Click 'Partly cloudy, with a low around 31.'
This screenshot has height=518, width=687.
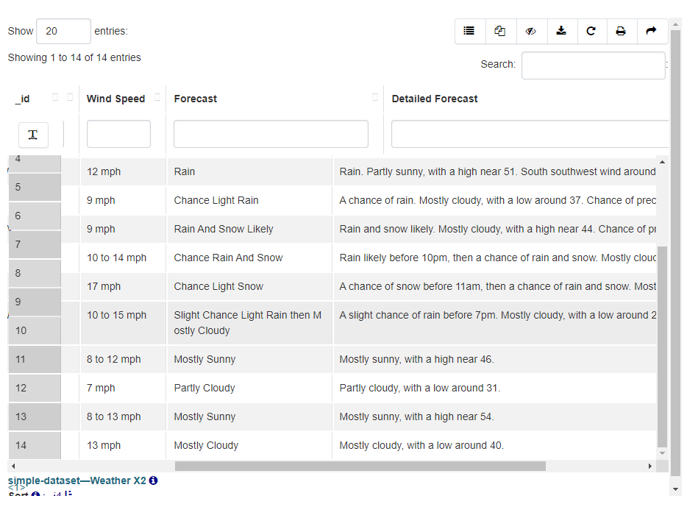[420, 388]
